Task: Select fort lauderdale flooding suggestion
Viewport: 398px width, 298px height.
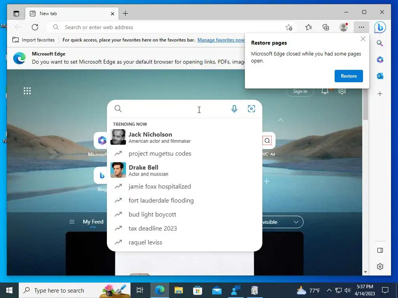Action: [x=185, y=201]
